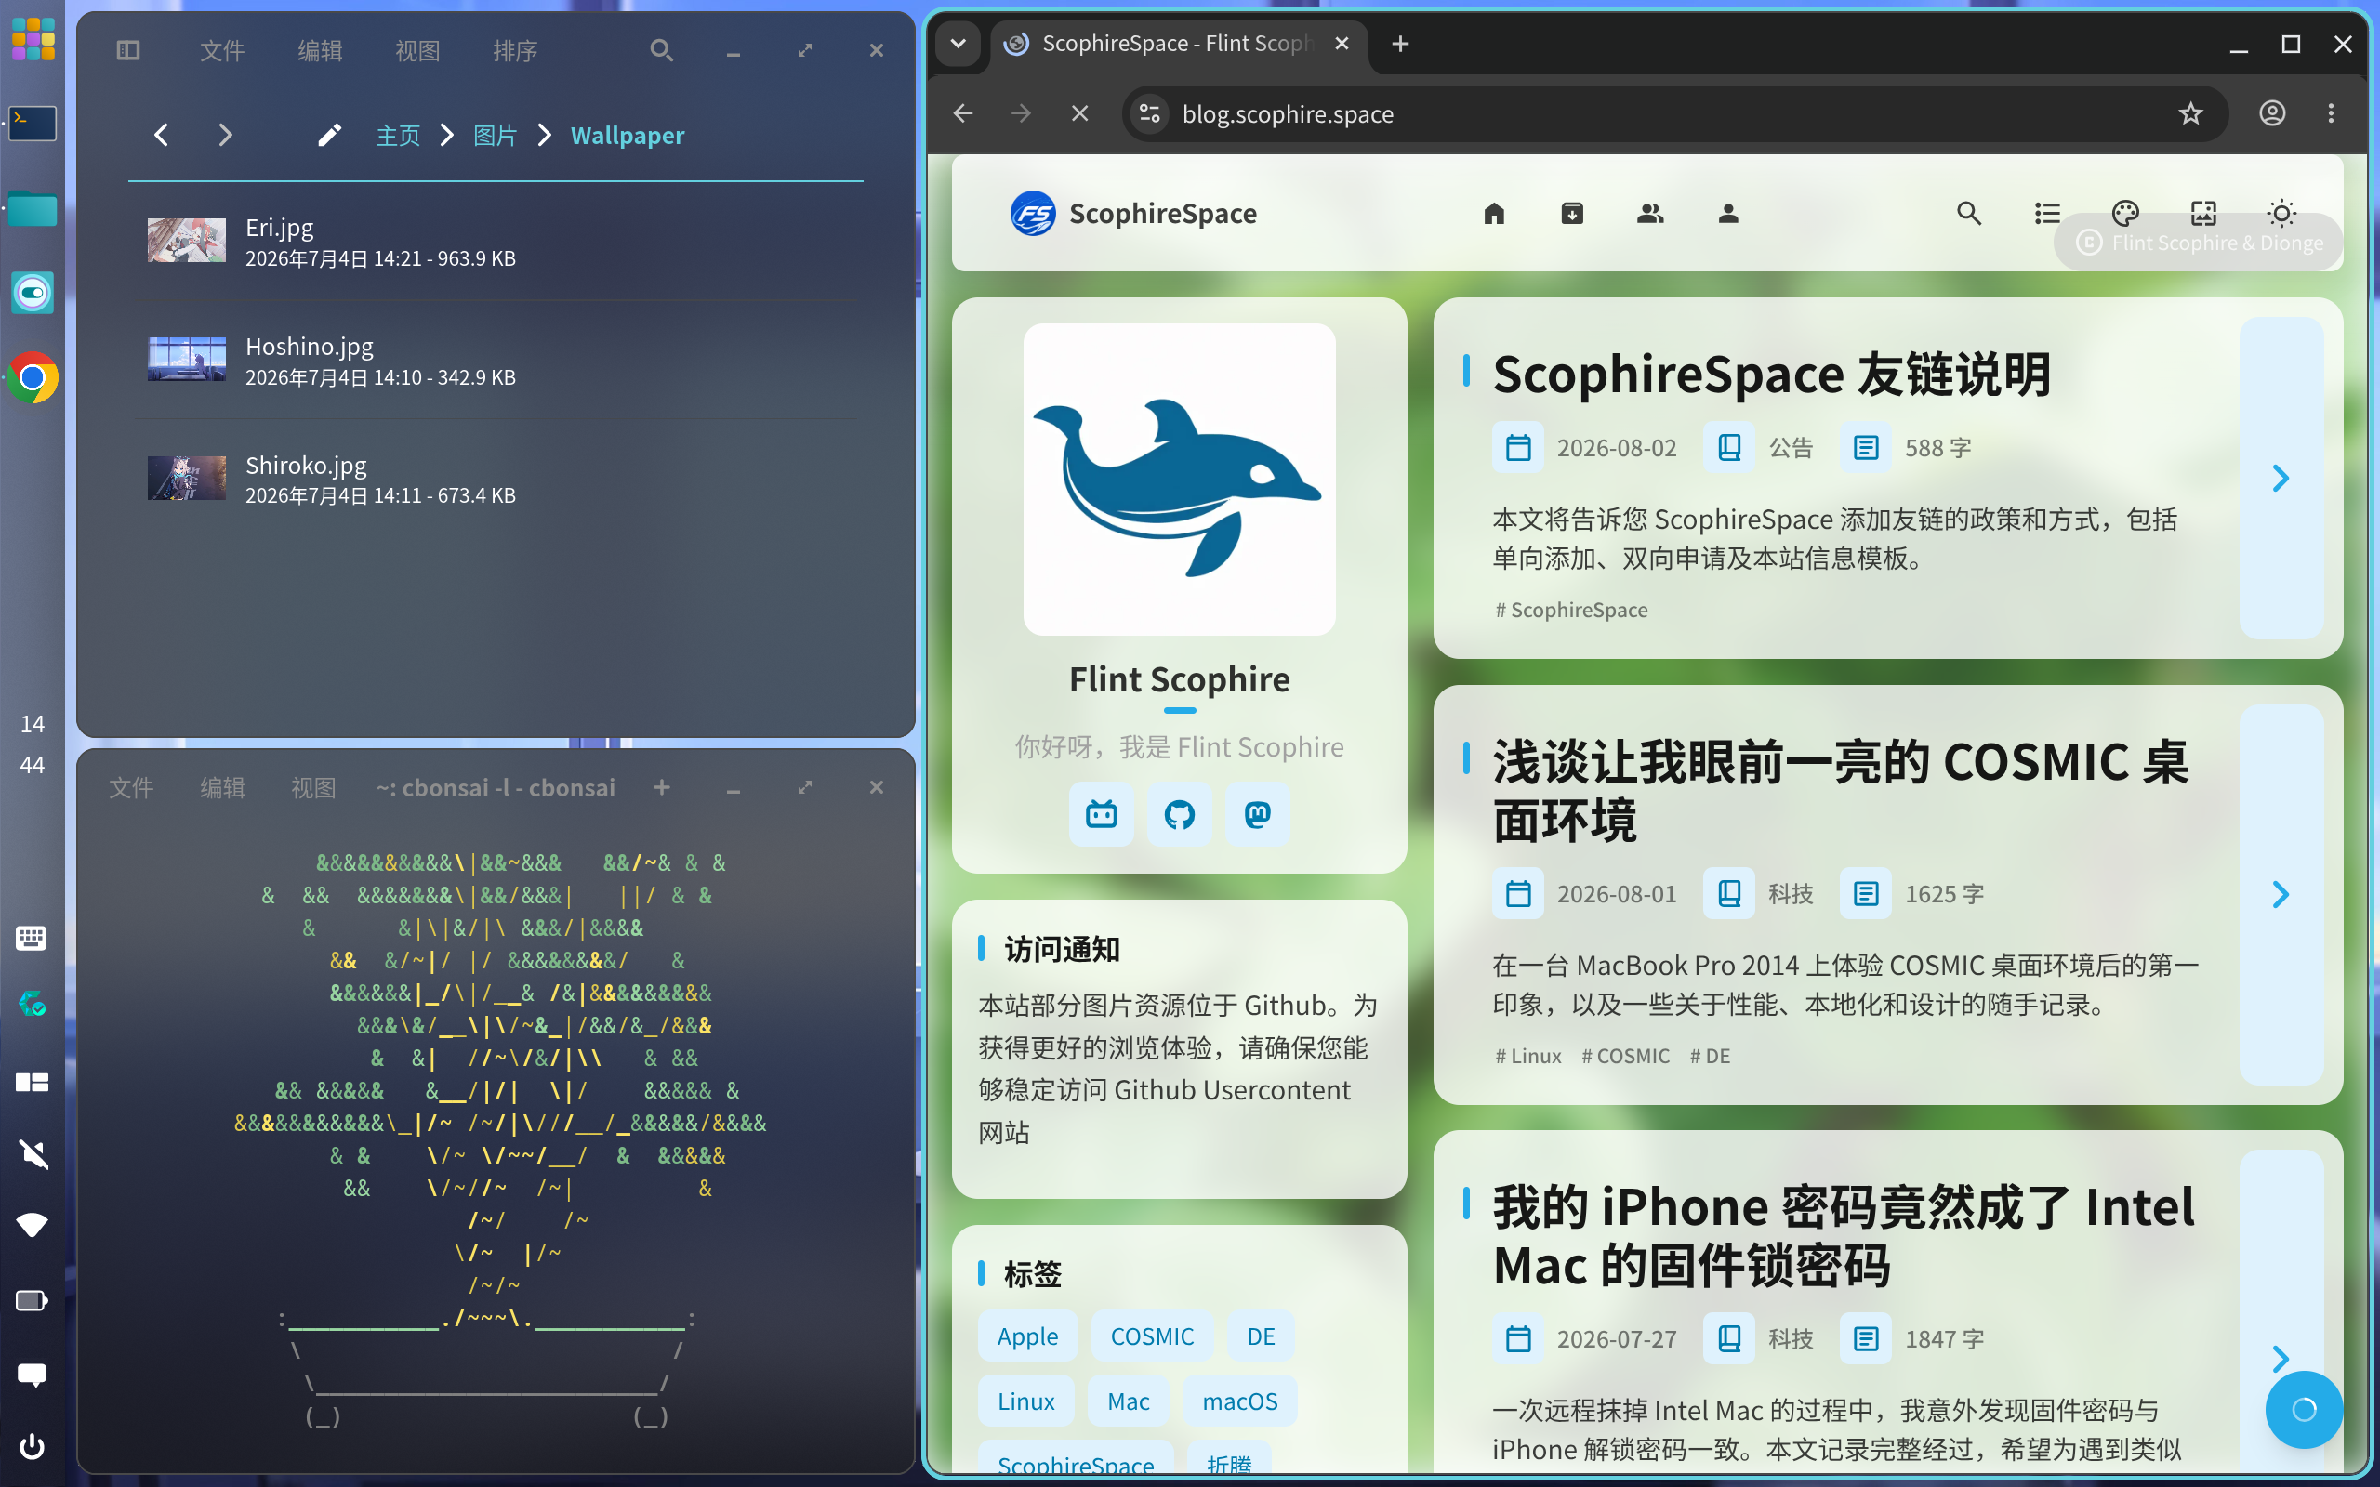This screenshot has width=2380, height=1487.
Task: Toggle the file manager sidebar panel
Action: (128, 50)
